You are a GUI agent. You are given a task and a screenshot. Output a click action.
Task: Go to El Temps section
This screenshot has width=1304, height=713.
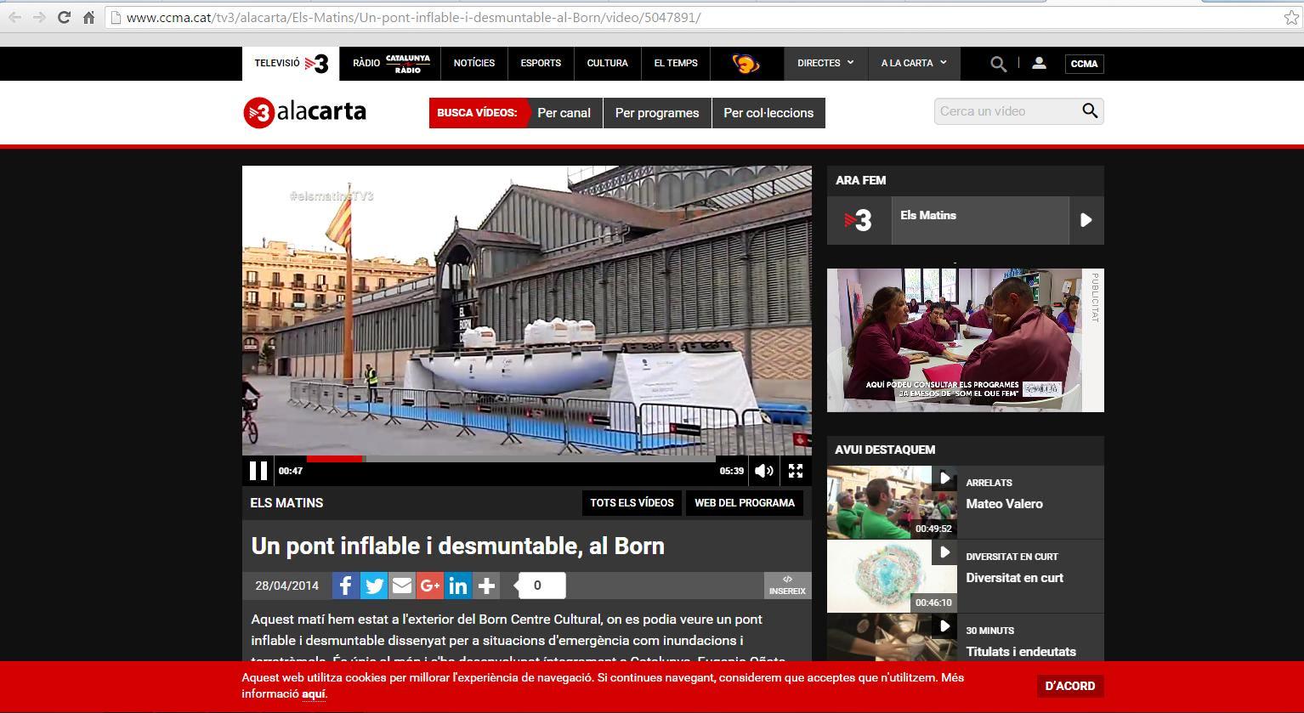676,64
